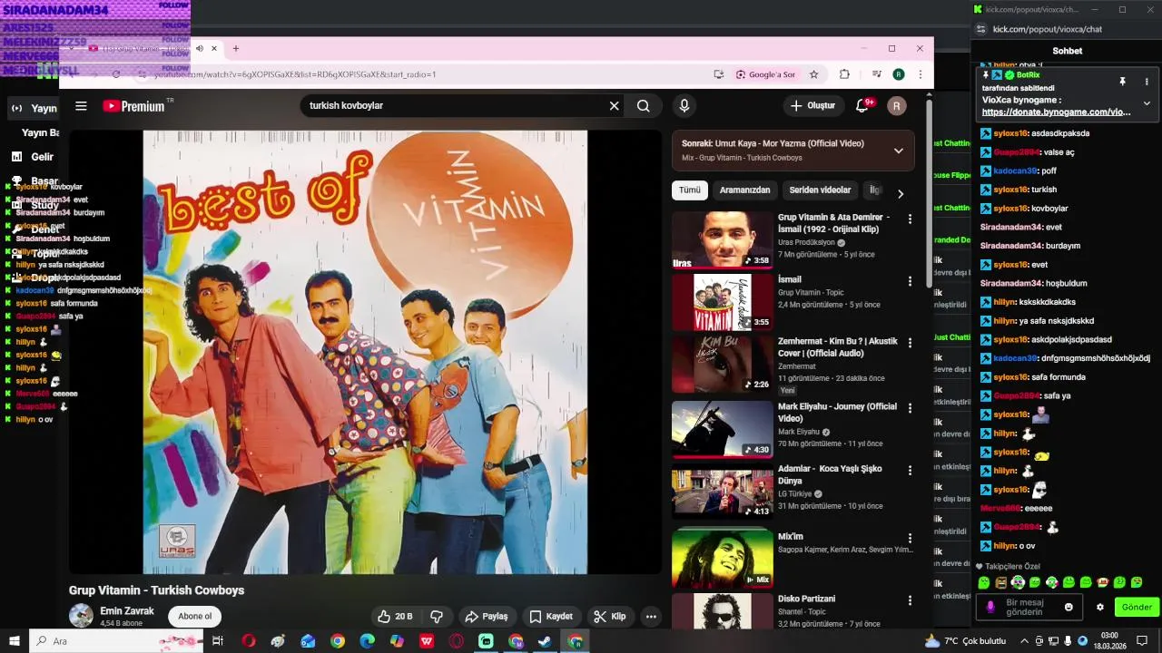
Task: Save the video with Kaydet
Action: pos(551,617)
